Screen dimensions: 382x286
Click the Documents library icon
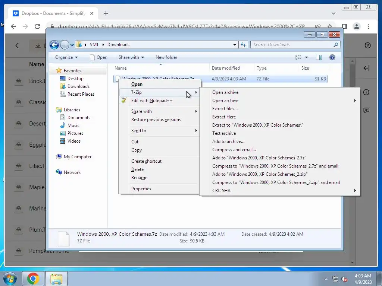click(63, 117)
